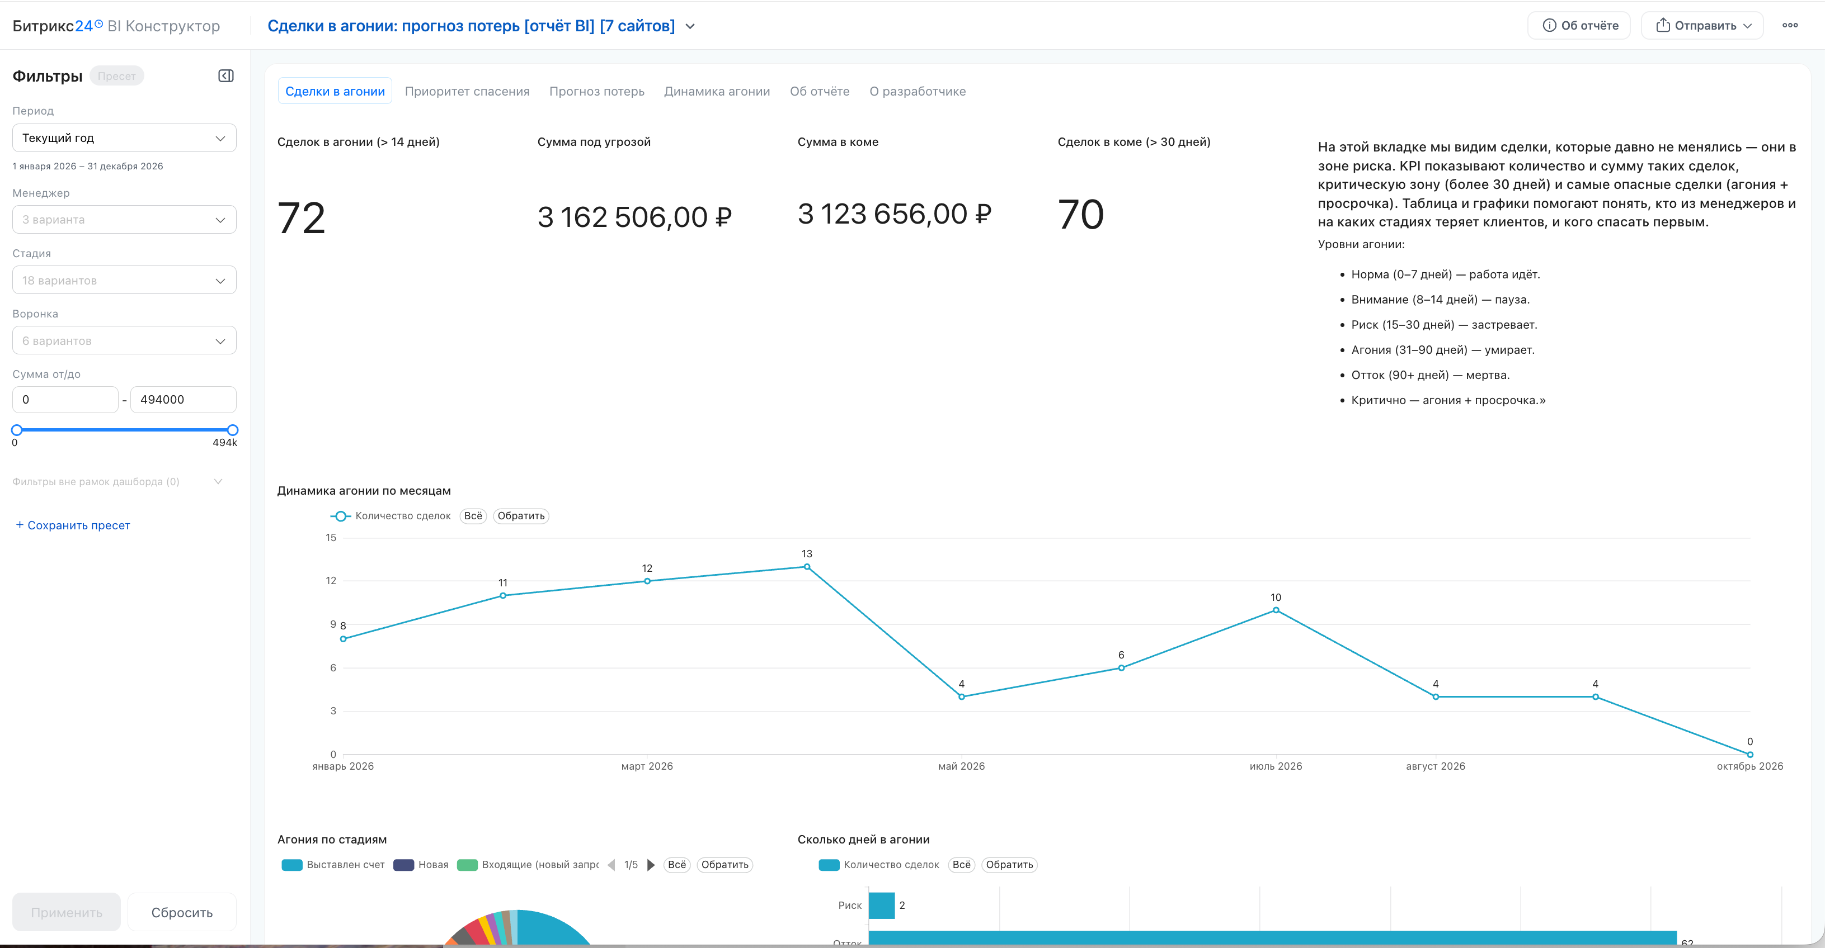Switch to Динамика агонии tab
The width and height of the screenshot is (1825, 948).
point(717,91)
